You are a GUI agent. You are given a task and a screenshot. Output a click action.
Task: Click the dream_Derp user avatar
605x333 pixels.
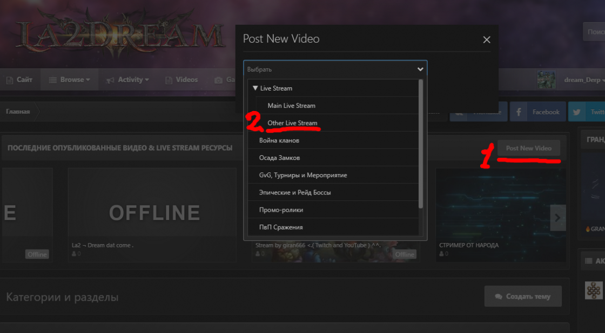tap(547, 80)
